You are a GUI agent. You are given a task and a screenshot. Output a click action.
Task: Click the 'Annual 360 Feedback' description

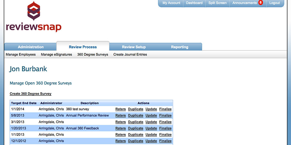coord(82,128)
